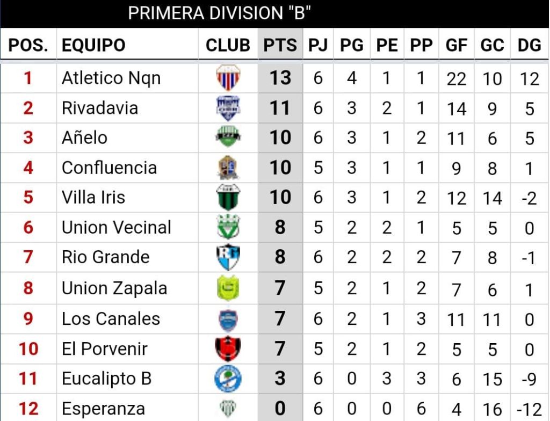550x421 pixels.
Task: Open the Union Zapala team name
Action: [x=114, y=288]
